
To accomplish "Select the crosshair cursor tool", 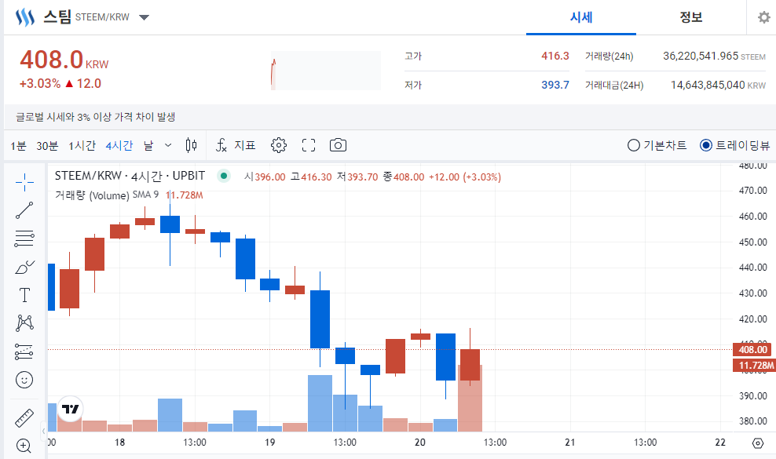I will tap(24, 183).
